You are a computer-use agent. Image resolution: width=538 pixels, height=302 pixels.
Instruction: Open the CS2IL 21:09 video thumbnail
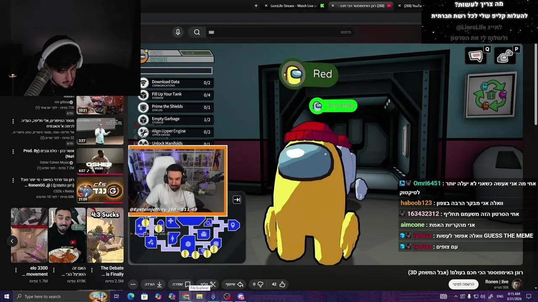[x=100, y=190]
